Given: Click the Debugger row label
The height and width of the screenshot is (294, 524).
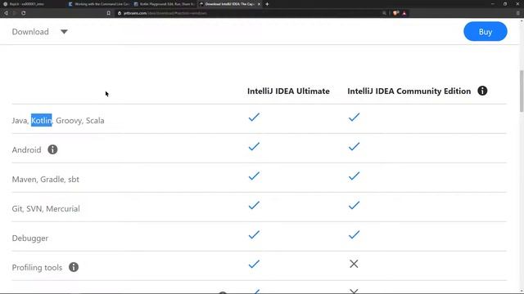Looking at the screenshot, I should (30, 238).
